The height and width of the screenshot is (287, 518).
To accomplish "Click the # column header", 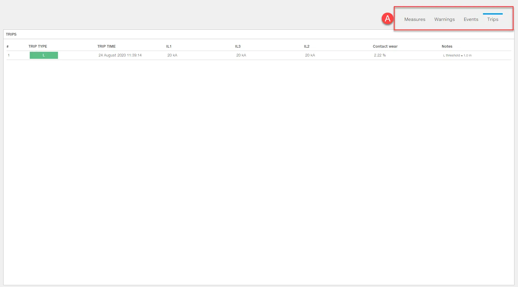I will click(8, 46).
